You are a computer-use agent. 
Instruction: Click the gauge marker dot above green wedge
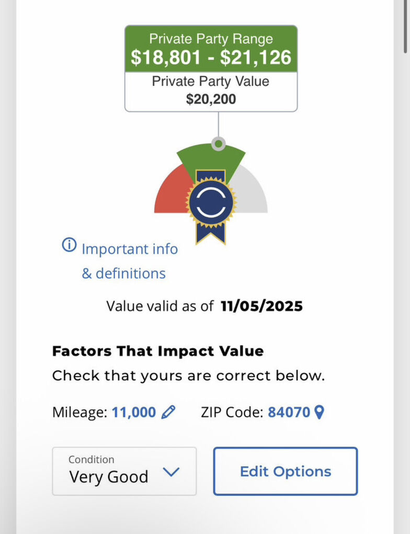coord(218,143)
